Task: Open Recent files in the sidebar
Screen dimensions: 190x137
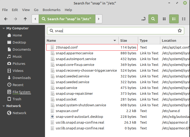Action: (18, 85)
